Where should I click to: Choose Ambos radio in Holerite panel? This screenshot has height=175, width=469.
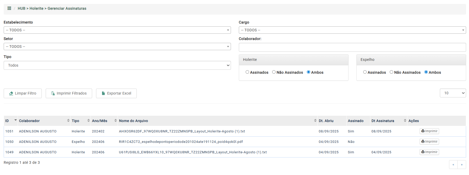point(308,72)
